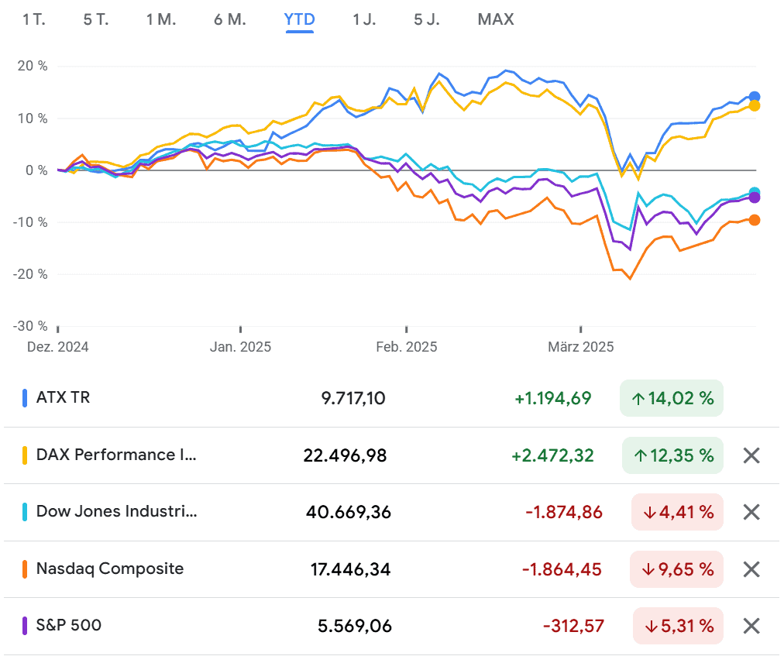784x663 pixels.
Task: Click the blue ATX TR color marker
Action: coord(25,398)
